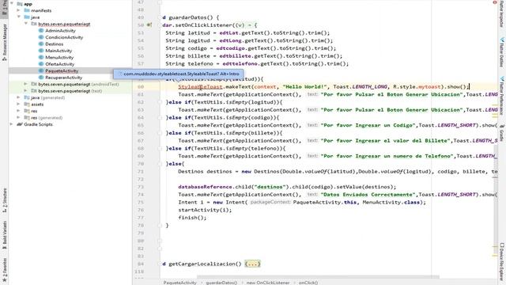Click the underlined StyleableToast identifier
The width and height of the screenshot is (506, 285).
click(200, 86)
